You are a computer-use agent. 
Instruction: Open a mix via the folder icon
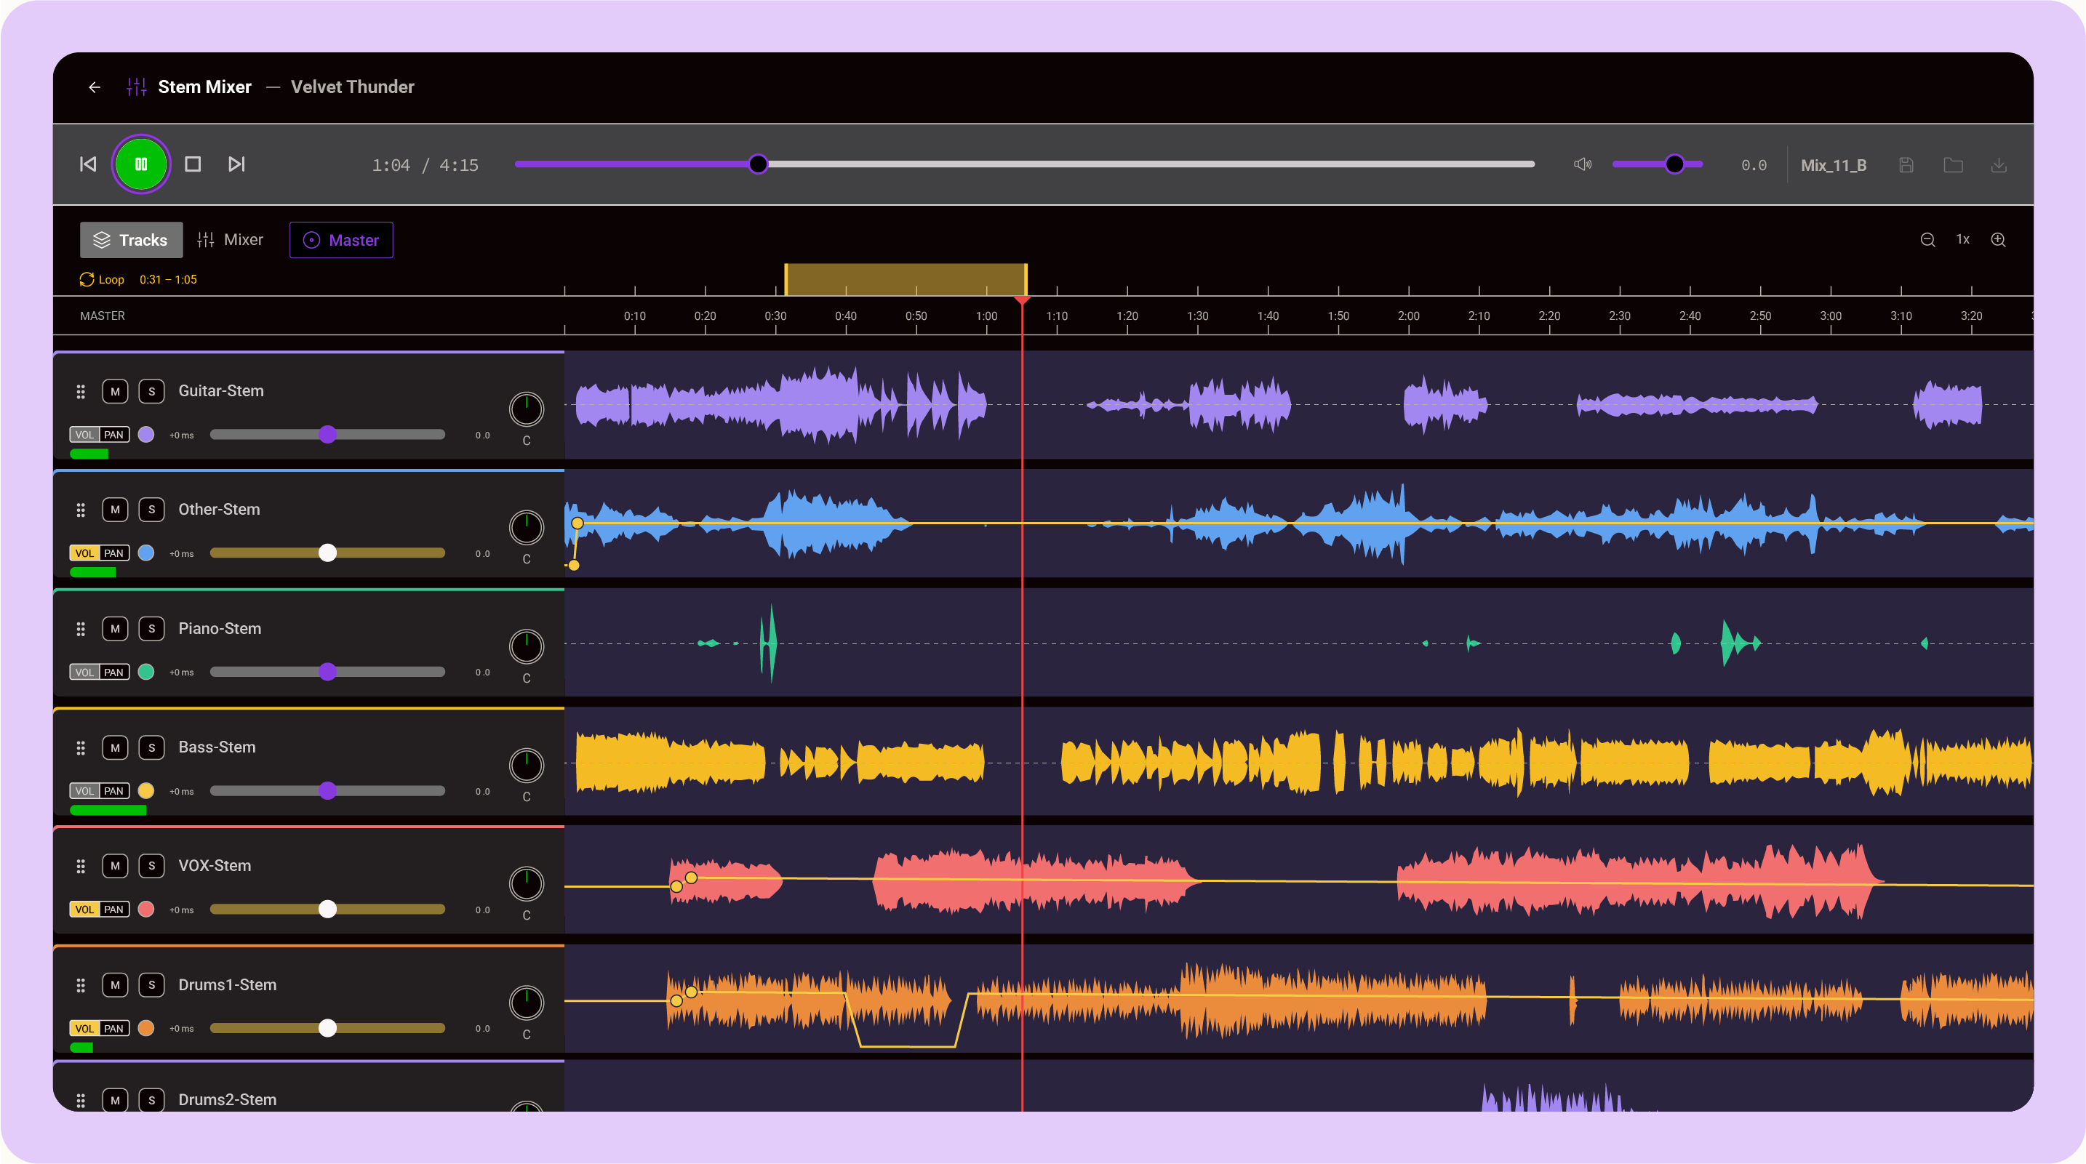1953,165
